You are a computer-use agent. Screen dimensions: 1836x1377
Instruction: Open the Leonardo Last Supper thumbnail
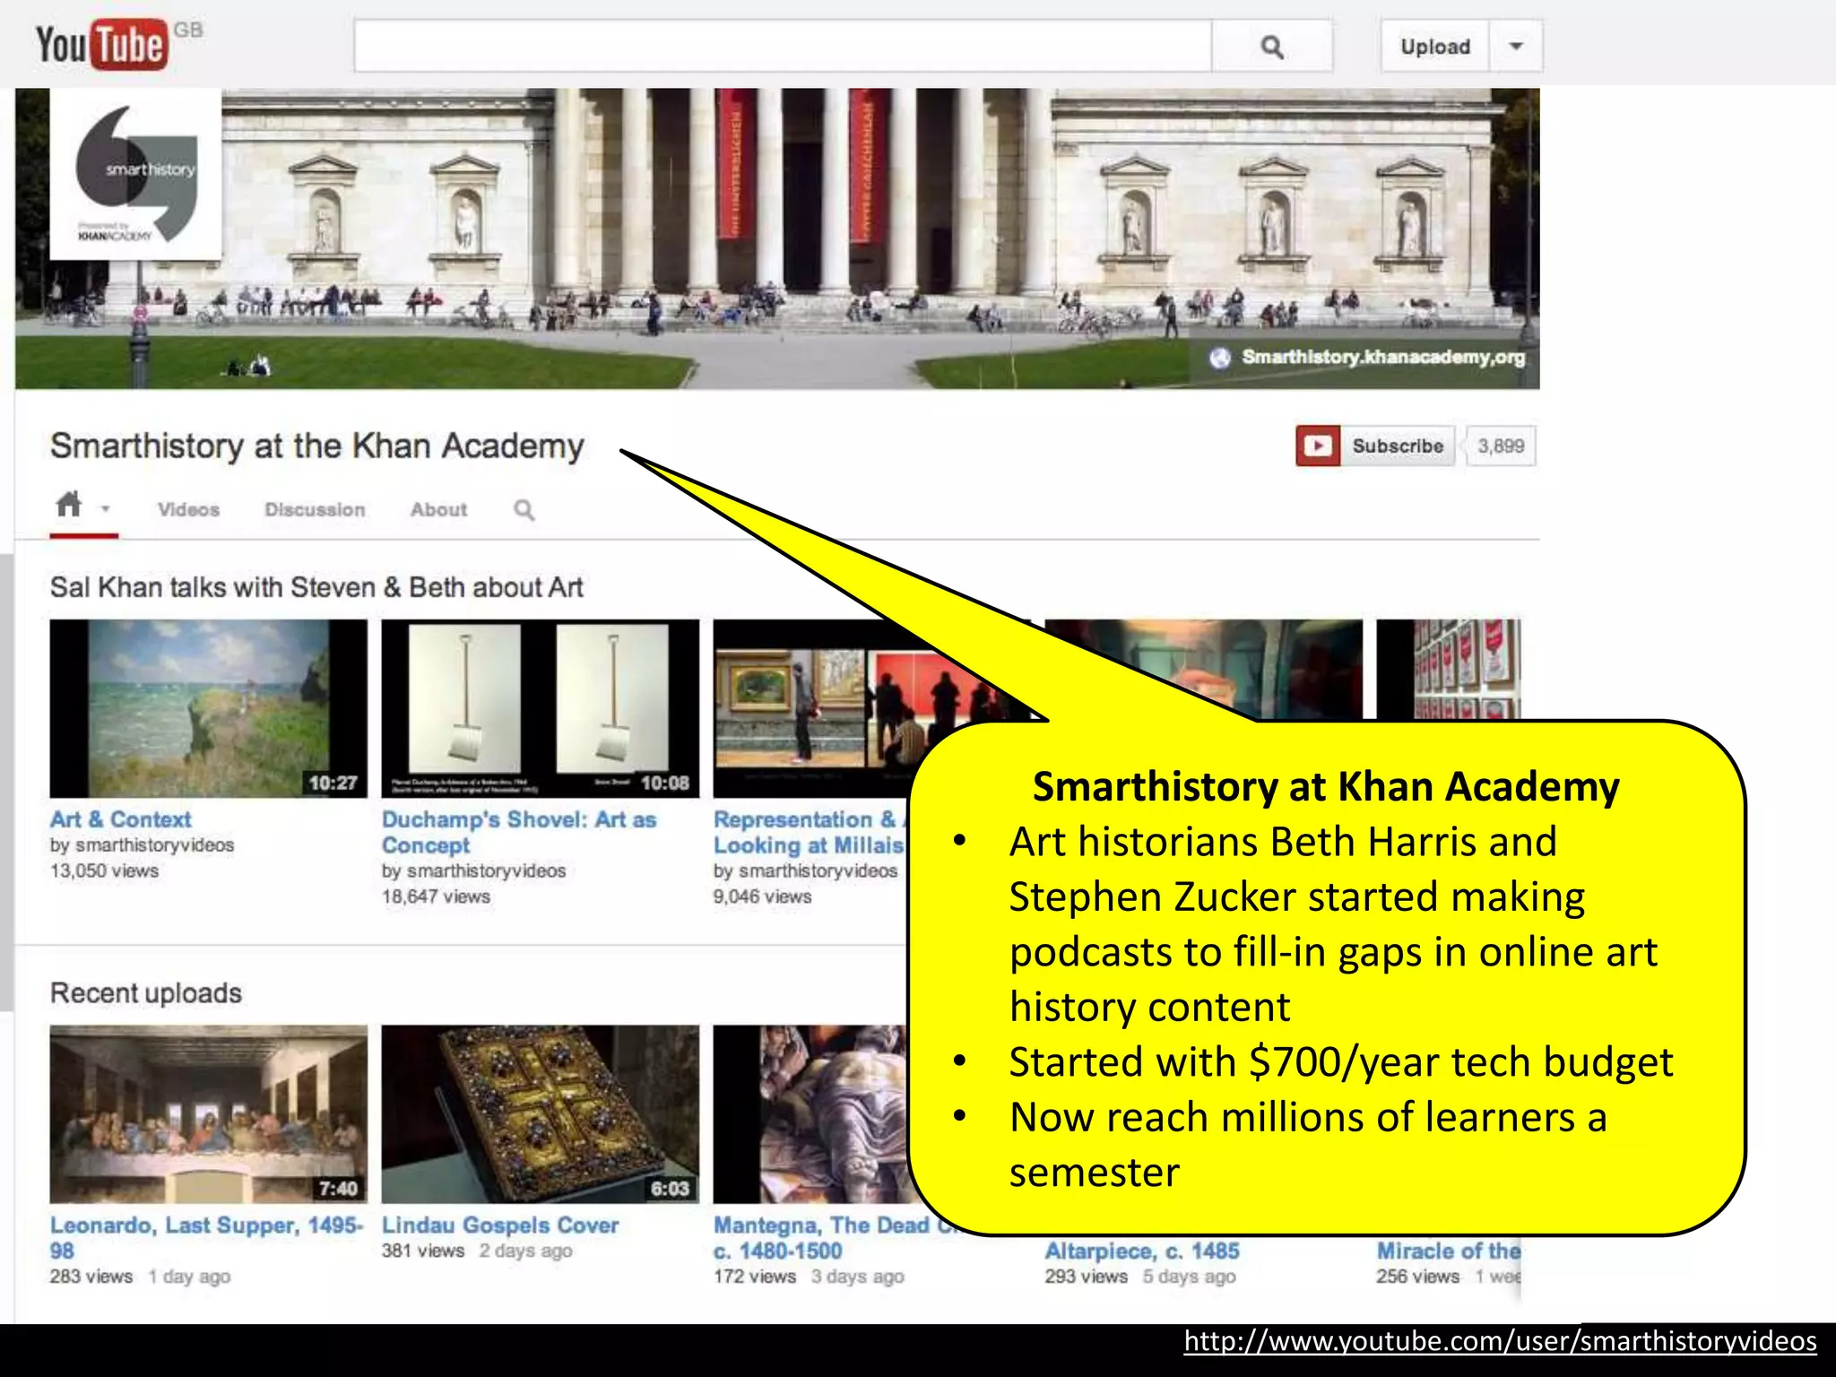click(208, 1114)
